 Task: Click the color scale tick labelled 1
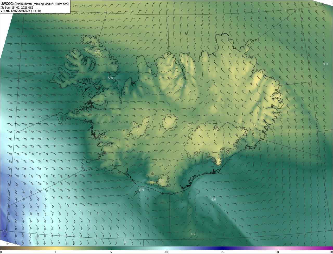tap(56, 252)
